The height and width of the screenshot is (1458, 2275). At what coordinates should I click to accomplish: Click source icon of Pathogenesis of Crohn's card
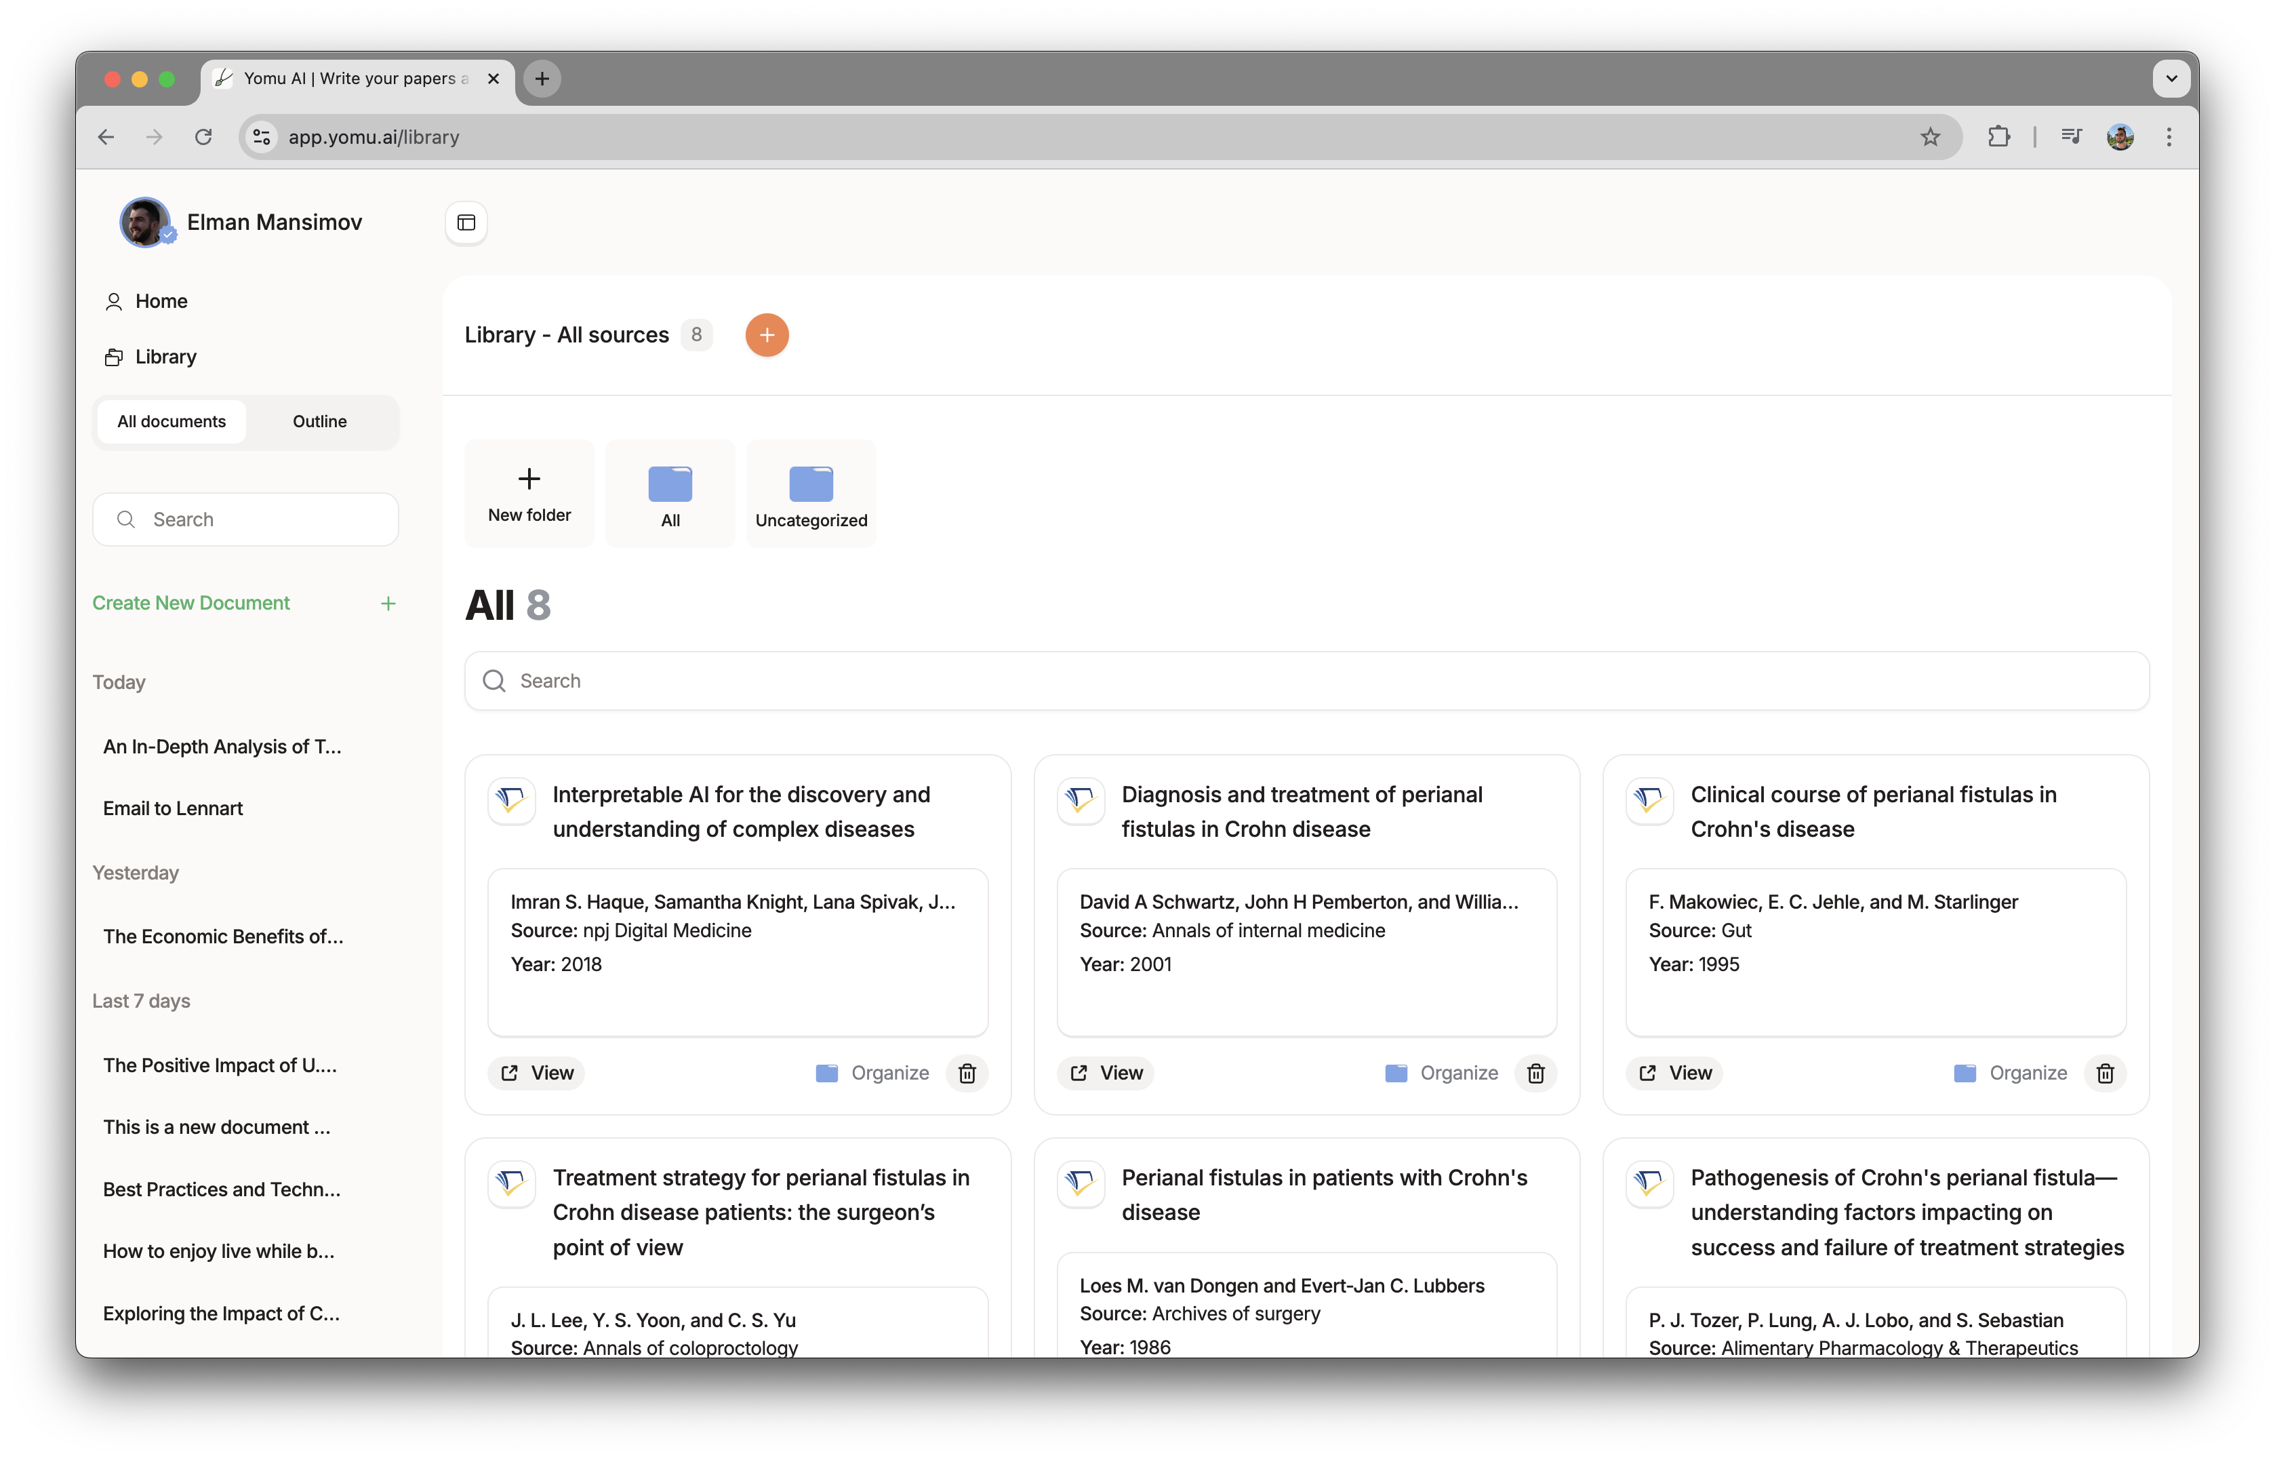[1649, 1183]
